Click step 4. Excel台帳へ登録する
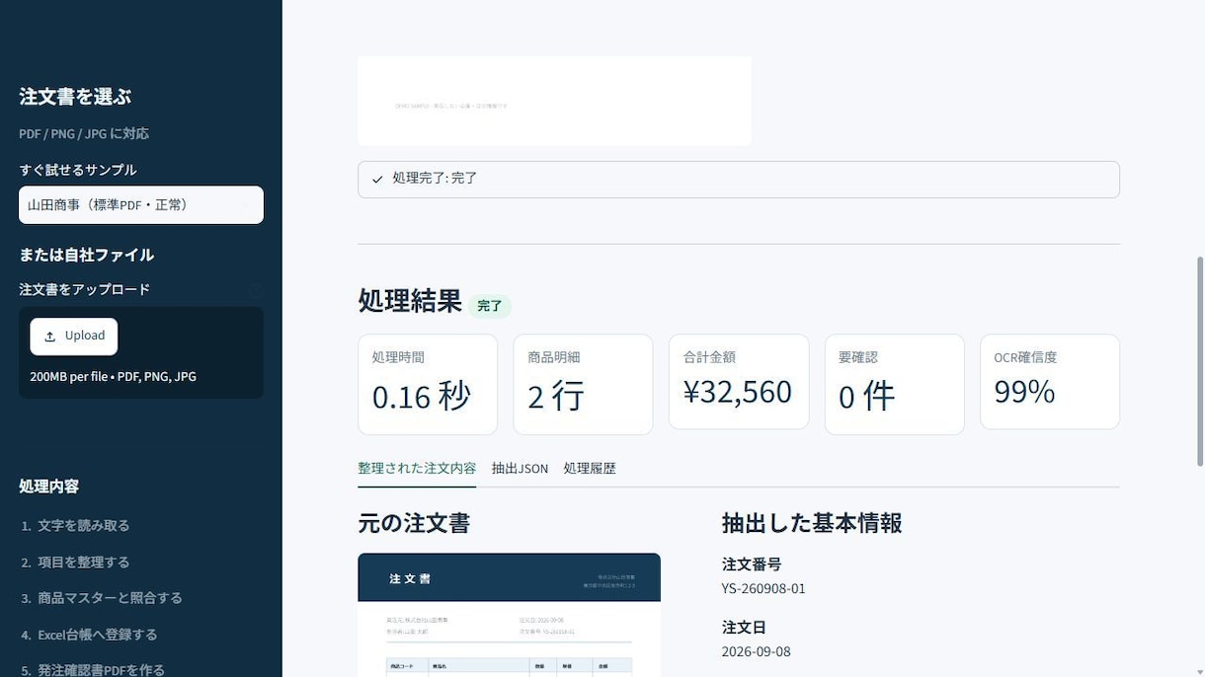Image resolution: width=1205 pixels, height=677 pixels. (x=89, y=635)
